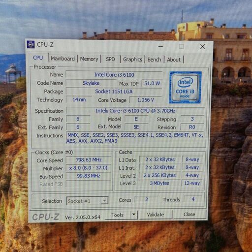The width and height of the screenshot is (252, 252).
Task: Open the Tools dropdown arrow
Action: tap(134, 215)
